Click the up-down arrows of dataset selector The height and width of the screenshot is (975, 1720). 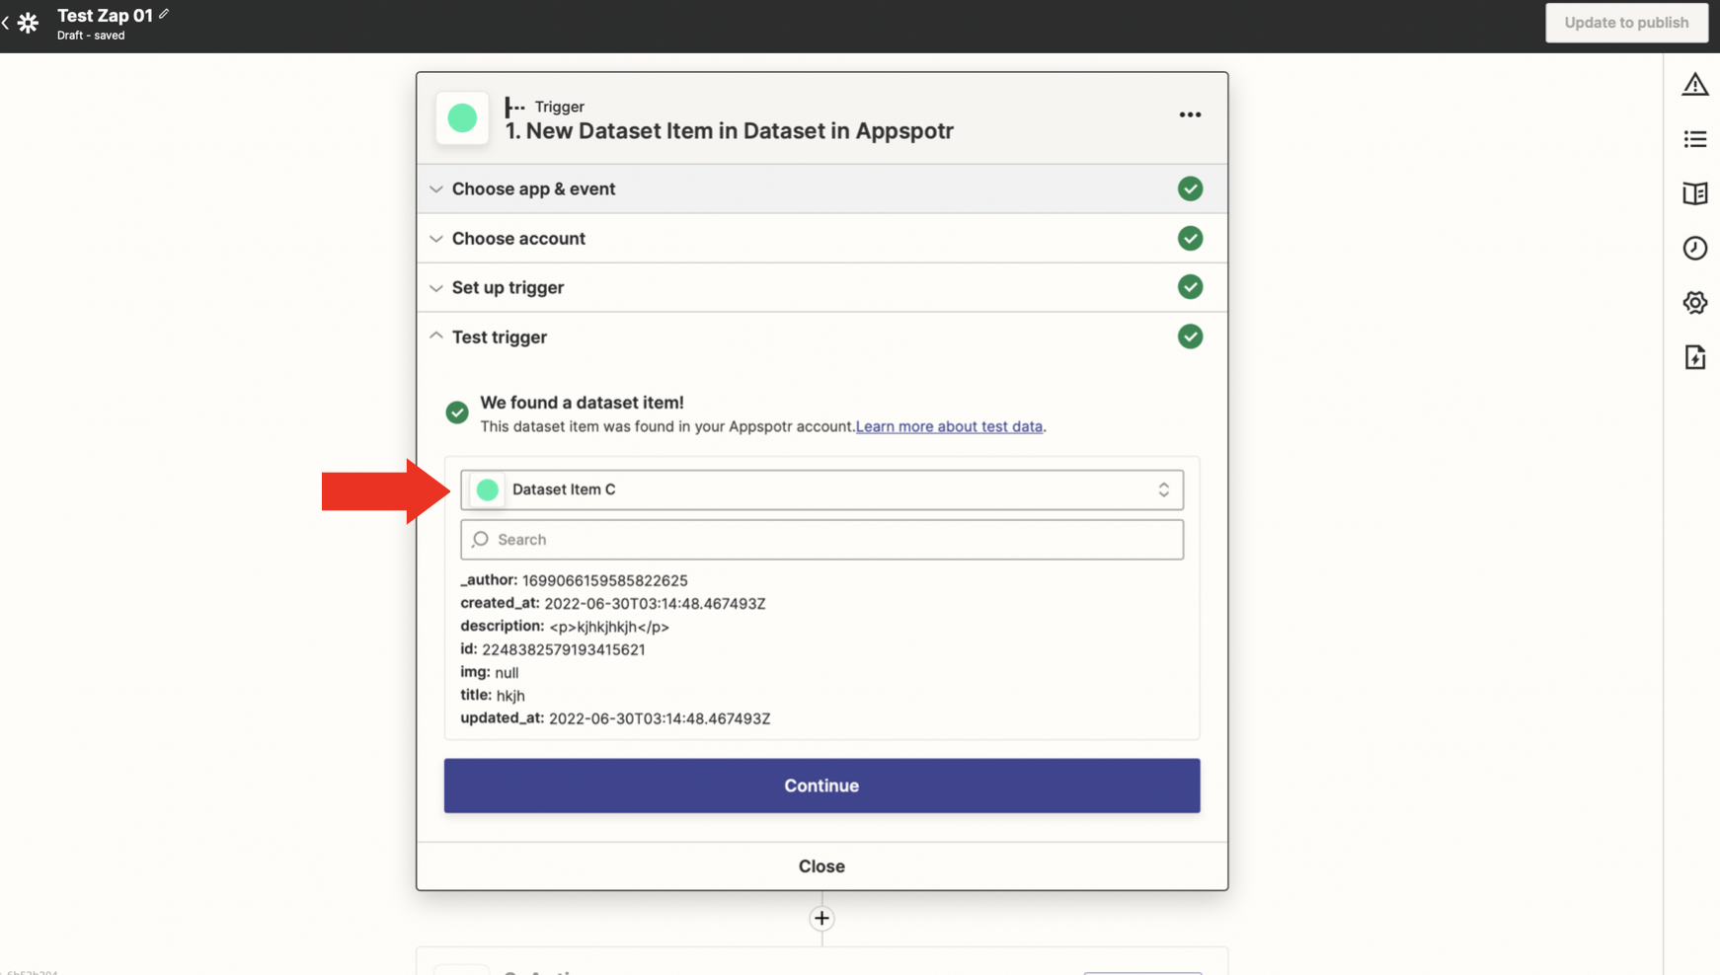[1163, 489]
